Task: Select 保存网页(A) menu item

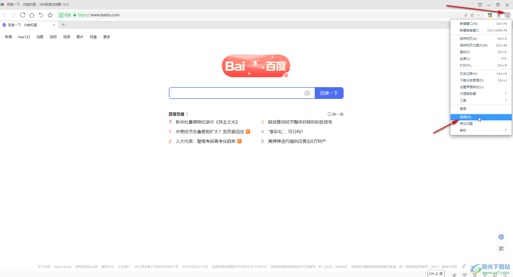Action: pos(481,39)
